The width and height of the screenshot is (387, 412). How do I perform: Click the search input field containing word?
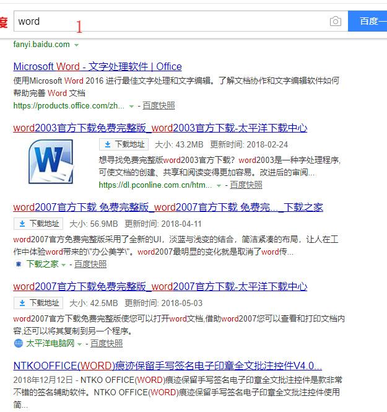click(167, 22)
